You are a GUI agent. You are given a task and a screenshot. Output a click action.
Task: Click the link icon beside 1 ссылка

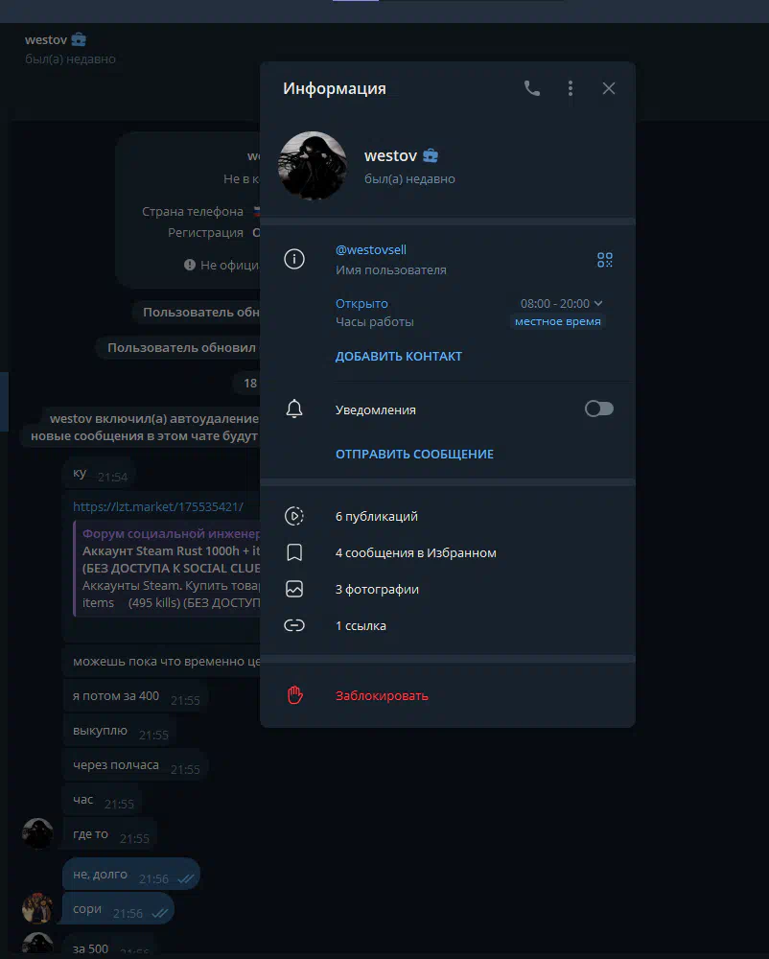[x=294, y=625]
